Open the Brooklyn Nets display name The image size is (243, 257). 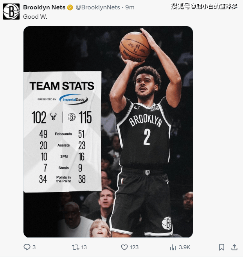click(x=44, y=7)
